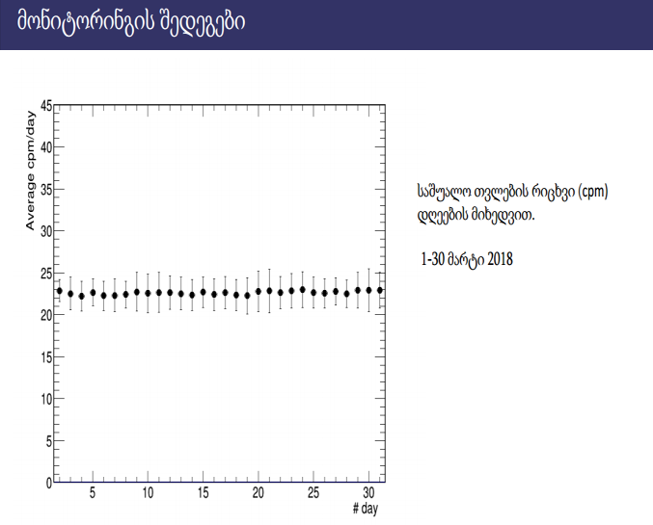Click the data point at day 15
Image resolution: width=653 pixels, height=525 pixels.
pos(204,292)
